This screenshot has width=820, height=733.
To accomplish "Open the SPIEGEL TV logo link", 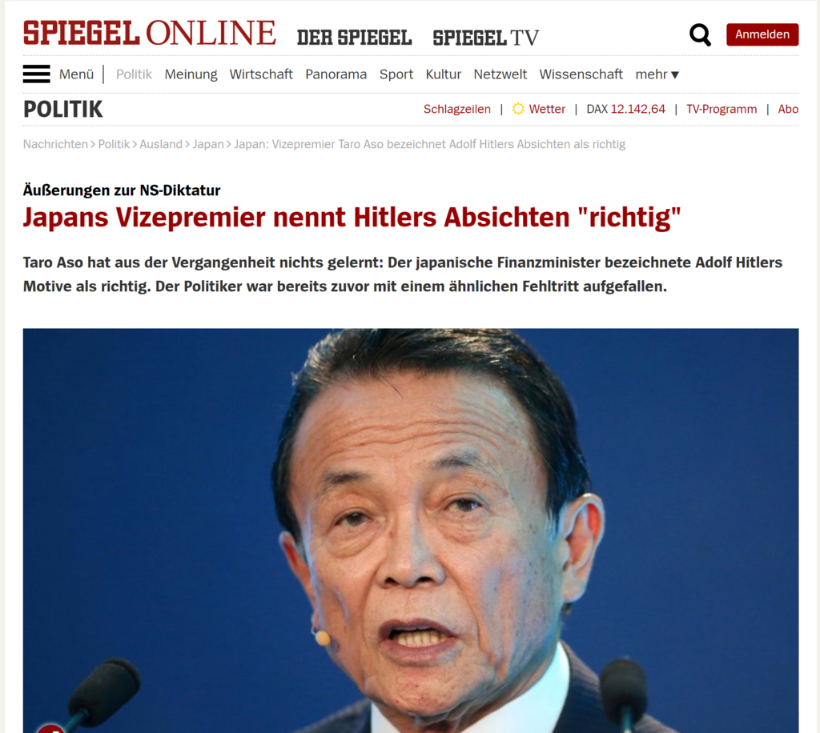I will (486, 38).
